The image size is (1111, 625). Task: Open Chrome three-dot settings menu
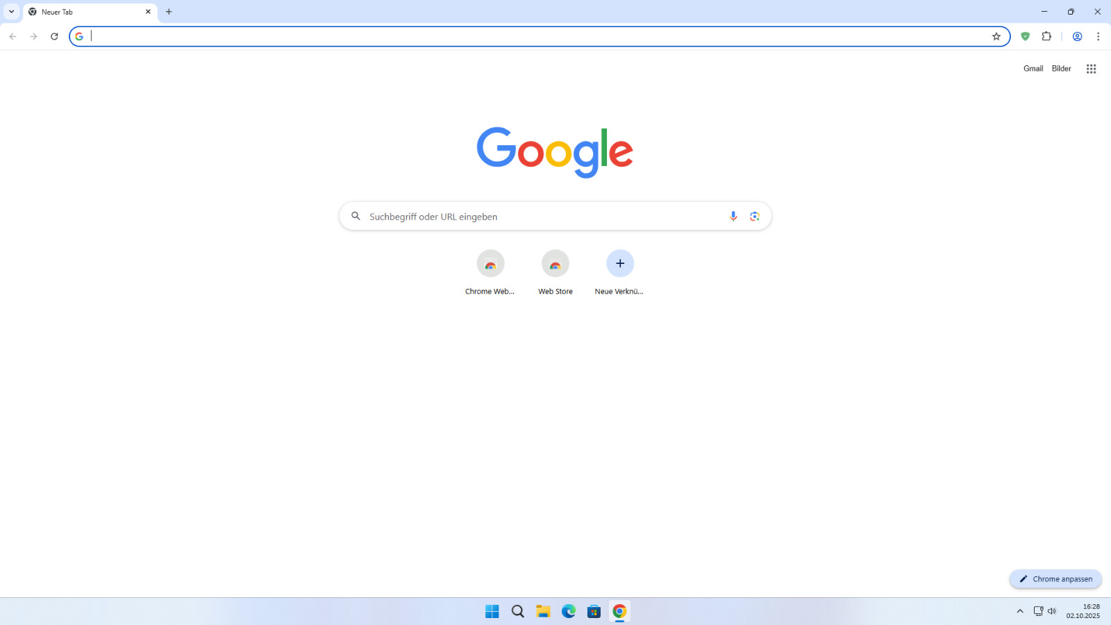(x=1098, y=36)
